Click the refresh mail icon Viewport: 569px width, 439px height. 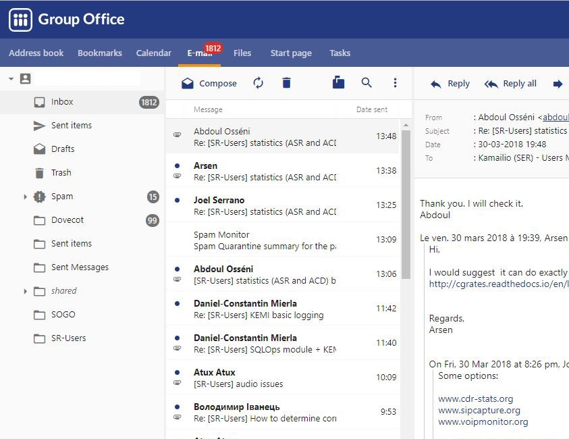coord(259,83)
